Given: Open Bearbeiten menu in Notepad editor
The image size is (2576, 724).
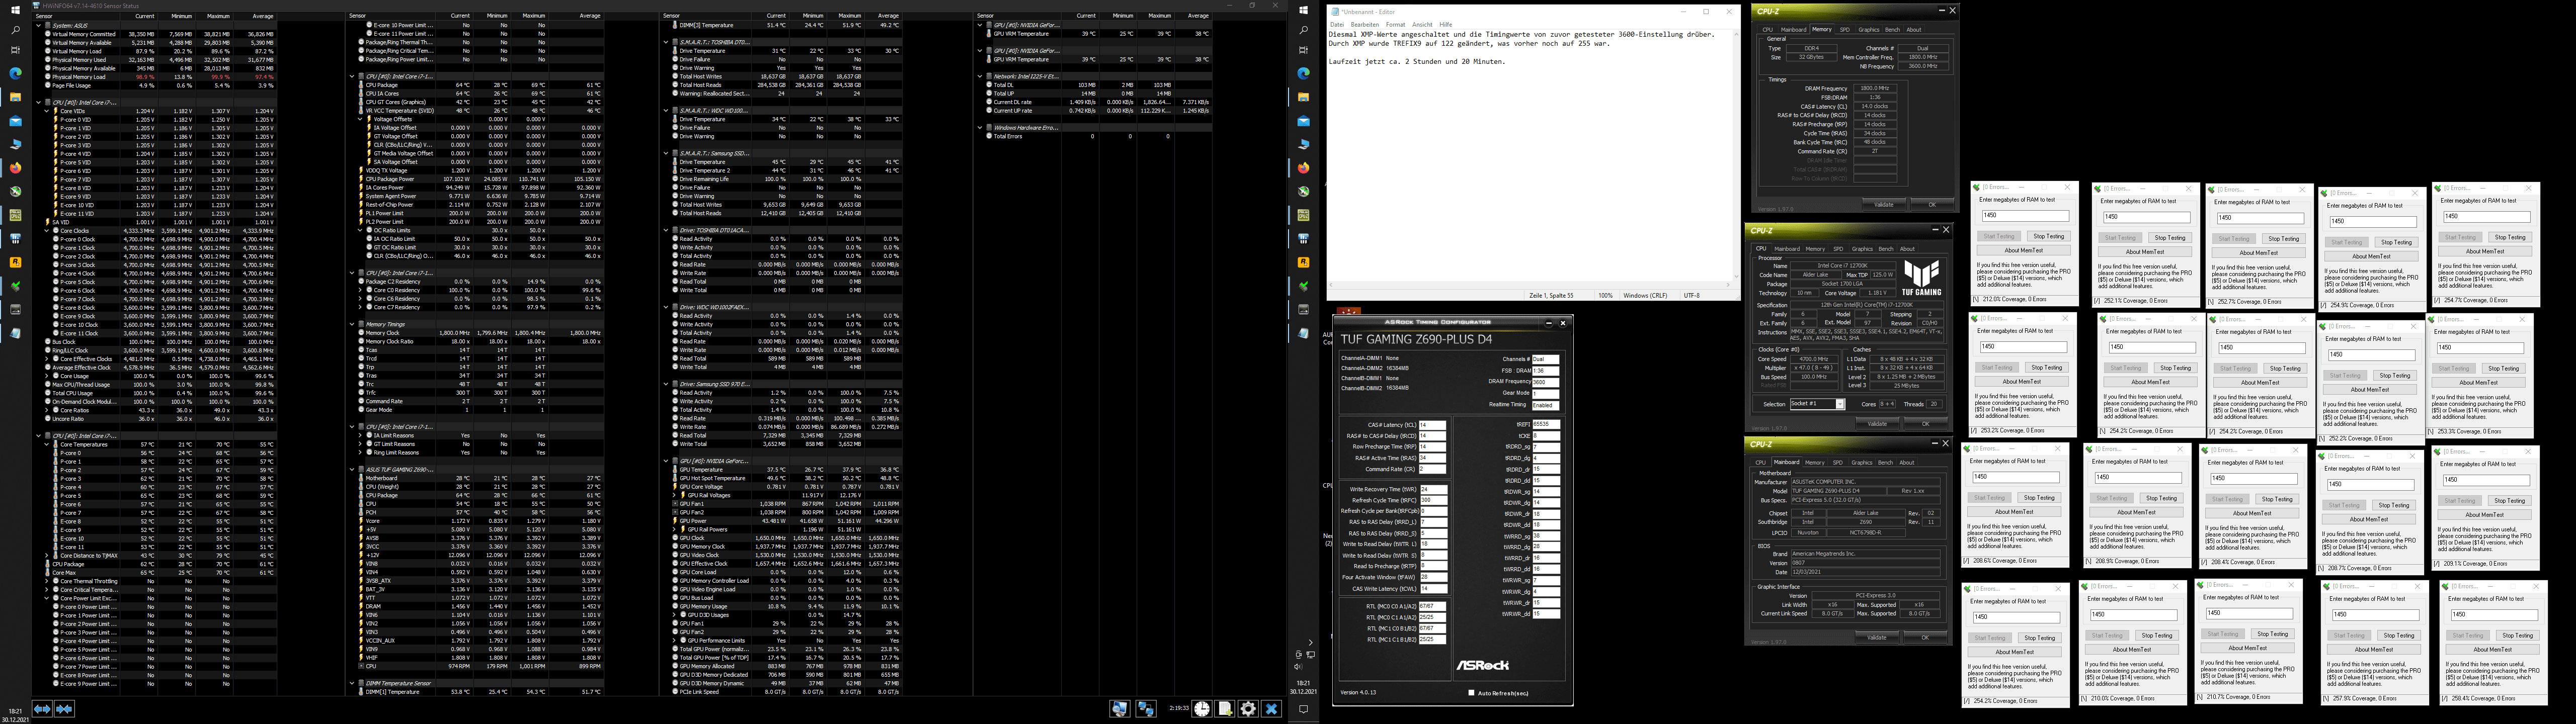Looking at the screenshot, I should coord(1364,24).
